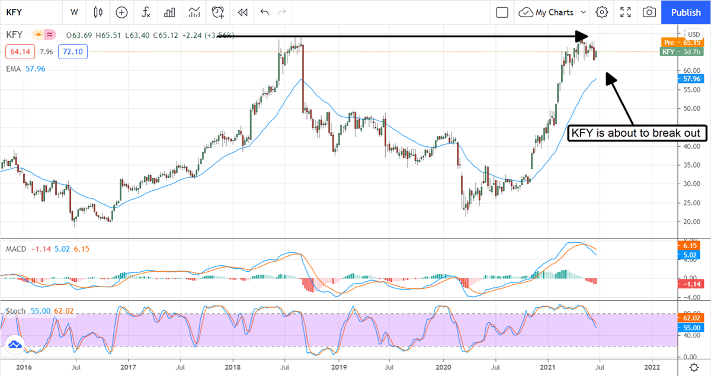Click the 2021 label on time axis

[547, 367]
